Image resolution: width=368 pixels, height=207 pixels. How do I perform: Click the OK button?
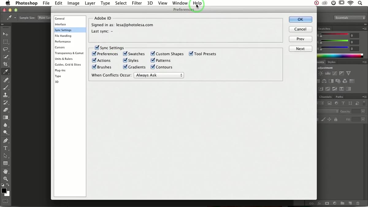click(x=301, y=19)
